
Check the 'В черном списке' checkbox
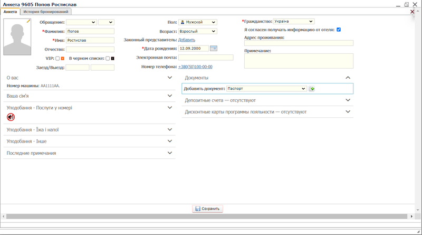(108, 59)
